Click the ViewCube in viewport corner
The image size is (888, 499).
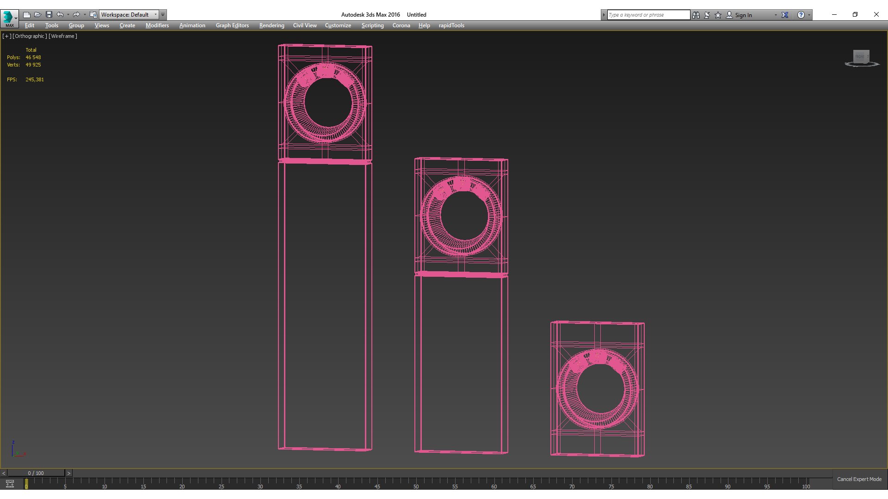[861, 57]
